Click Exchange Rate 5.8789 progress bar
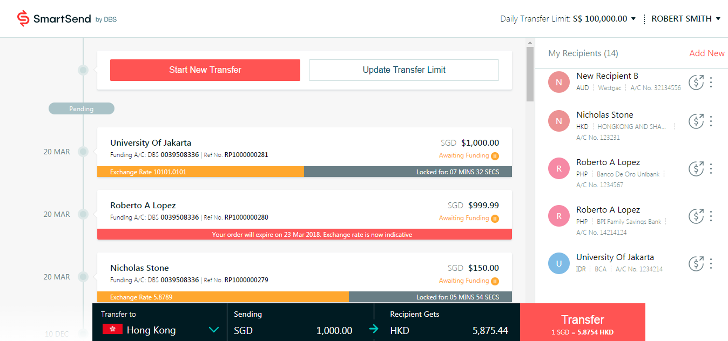The height and width of the screenshot is (341, 728). coord(223,297)
